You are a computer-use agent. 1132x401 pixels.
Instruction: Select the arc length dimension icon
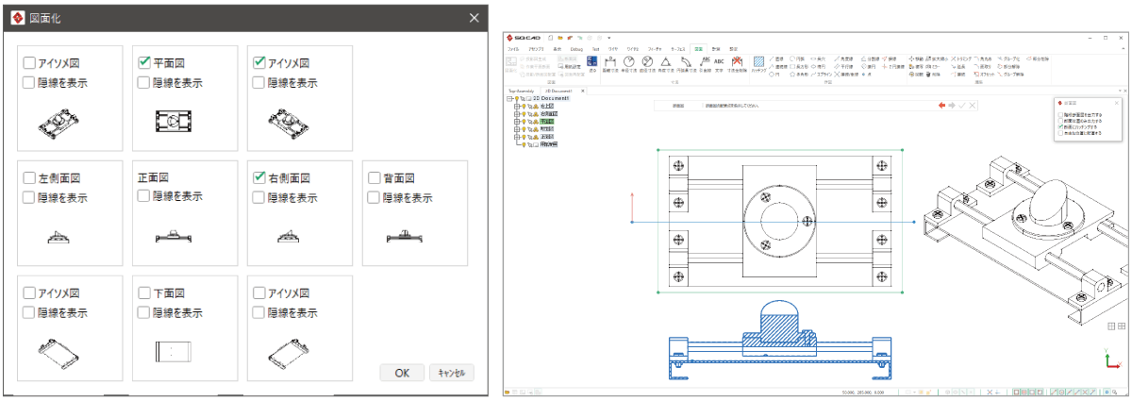686,64
